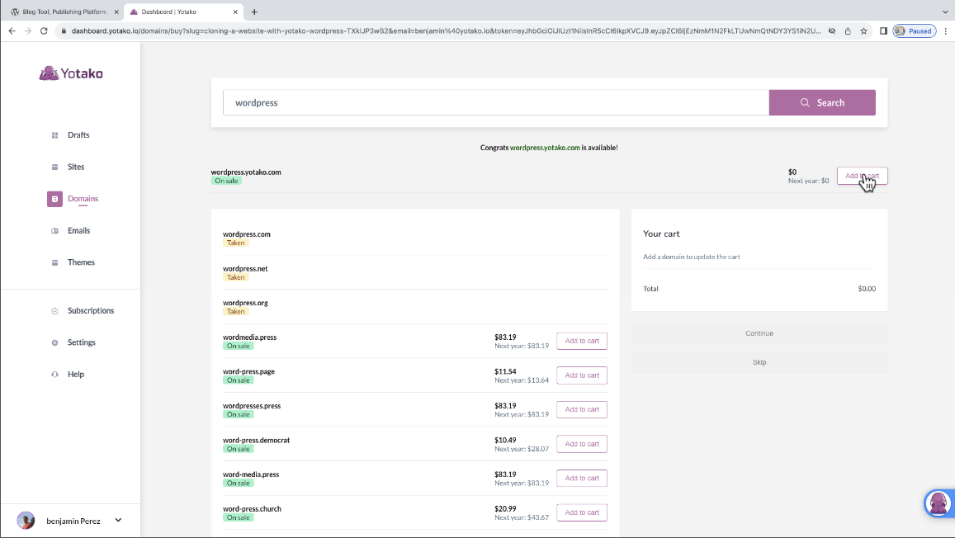Open Drafts in the sidebar
955x538 pixels.
(78, 135)
